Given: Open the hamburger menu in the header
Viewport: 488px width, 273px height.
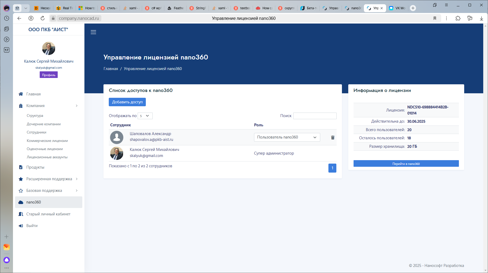Looking at the screenshot, I should (93, 32).
